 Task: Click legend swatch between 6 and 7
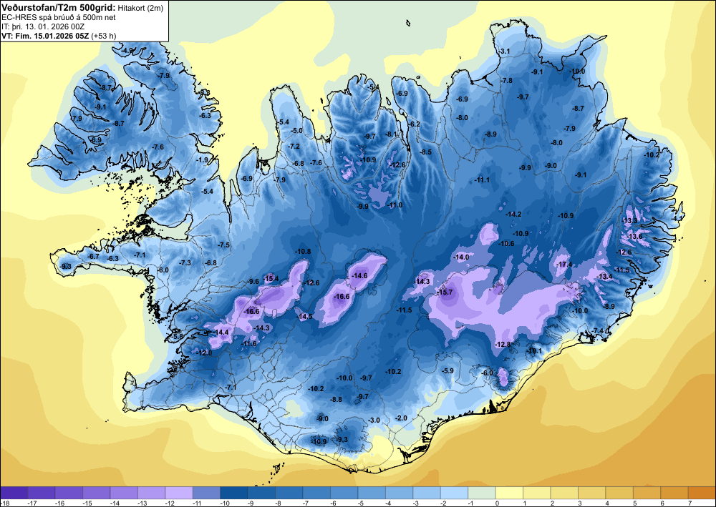tap(674, 493)
